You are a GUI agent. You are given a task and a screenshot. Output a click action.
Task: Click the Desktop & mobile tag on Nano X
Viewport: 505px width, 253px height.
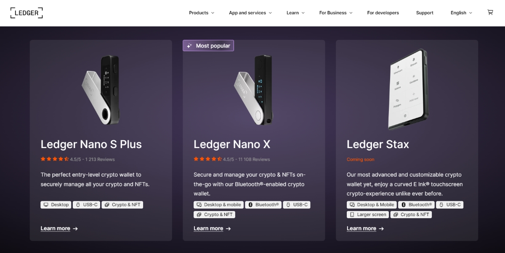(218, 204)
